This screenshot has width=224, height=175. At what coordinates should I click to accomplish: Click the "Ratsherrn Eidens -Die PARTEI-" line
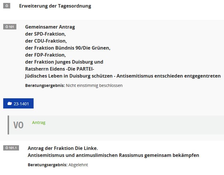pyautogui.click(x=60, y=69)
